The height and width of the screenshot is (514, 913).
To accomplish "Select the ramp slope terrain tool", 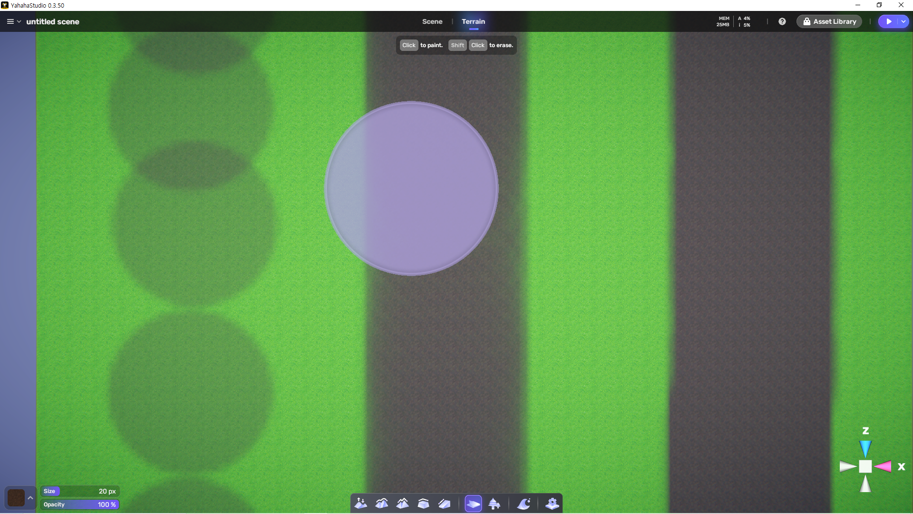I will 444,504.
